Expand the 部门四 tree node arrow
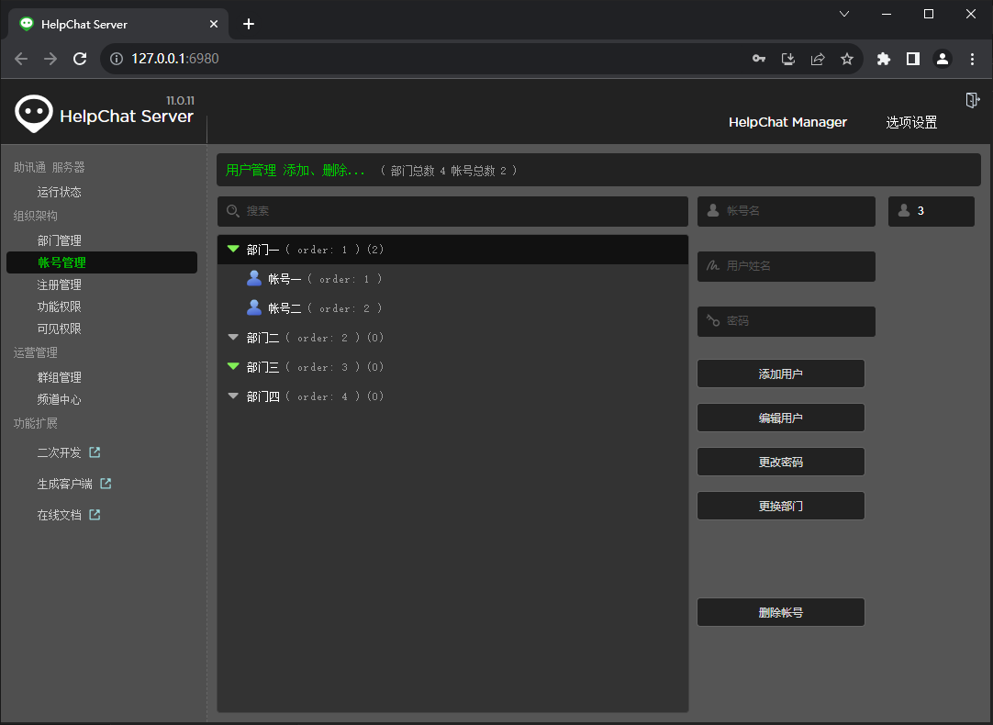The height and width of the screenshot is (725, 993). 233,396
